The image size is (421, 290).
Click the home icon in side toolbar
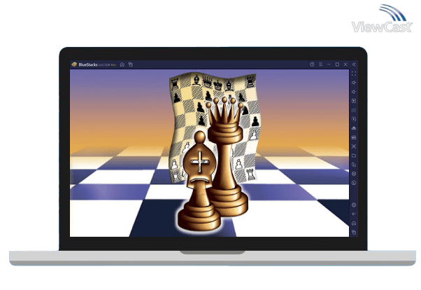(x=354, y=223)
